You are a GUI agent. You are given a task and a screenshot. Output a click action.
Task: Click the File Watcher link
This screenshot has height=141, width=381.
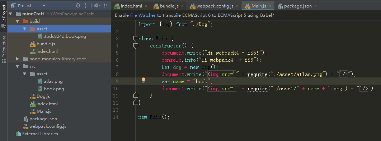point(143,15)
